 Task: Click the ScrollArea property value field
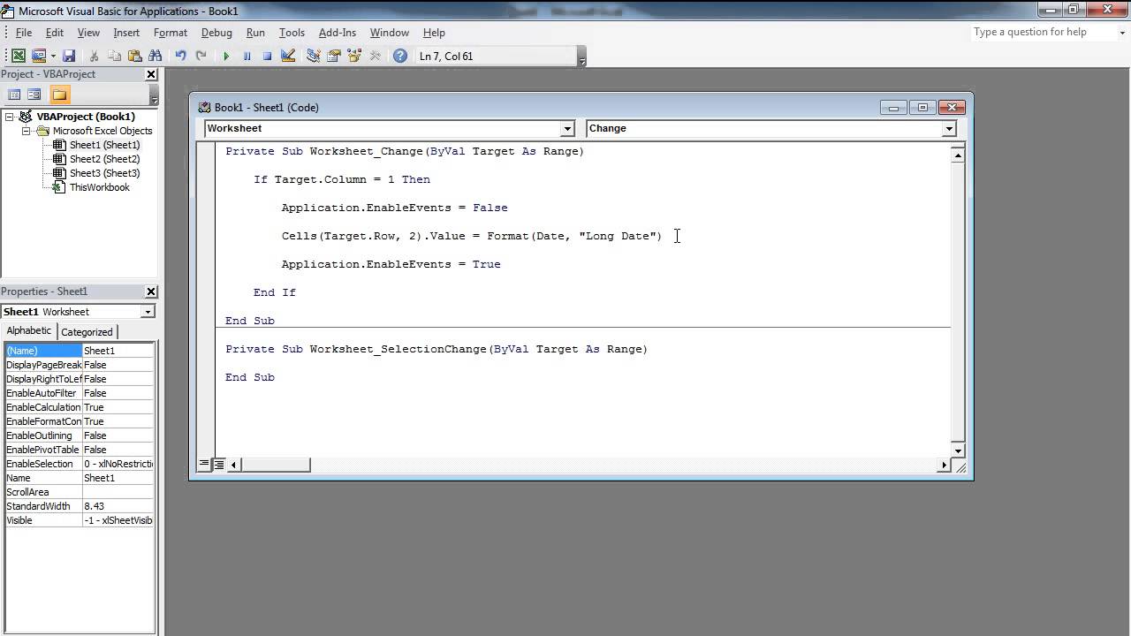pos(118,492)
